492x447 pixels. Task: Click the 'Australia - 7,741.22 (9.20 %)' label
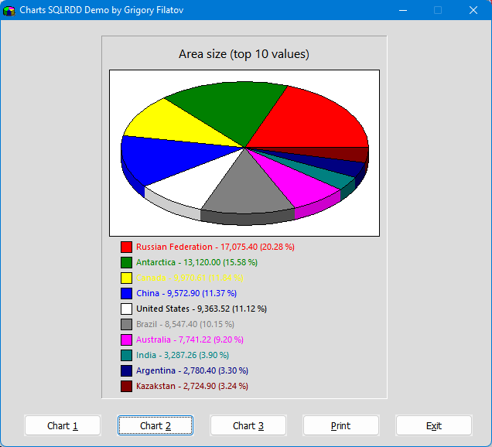(x=190, y=340)
